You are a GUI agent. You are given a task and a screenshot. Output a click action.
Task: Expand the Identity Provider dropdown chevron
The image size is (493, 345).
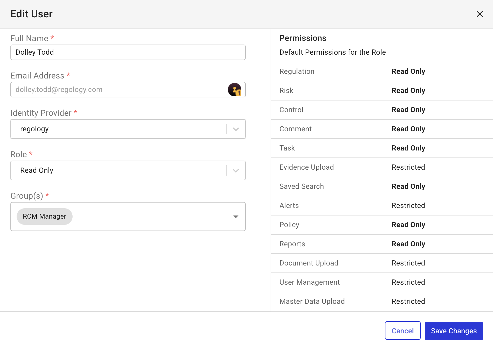pos(236,129)
